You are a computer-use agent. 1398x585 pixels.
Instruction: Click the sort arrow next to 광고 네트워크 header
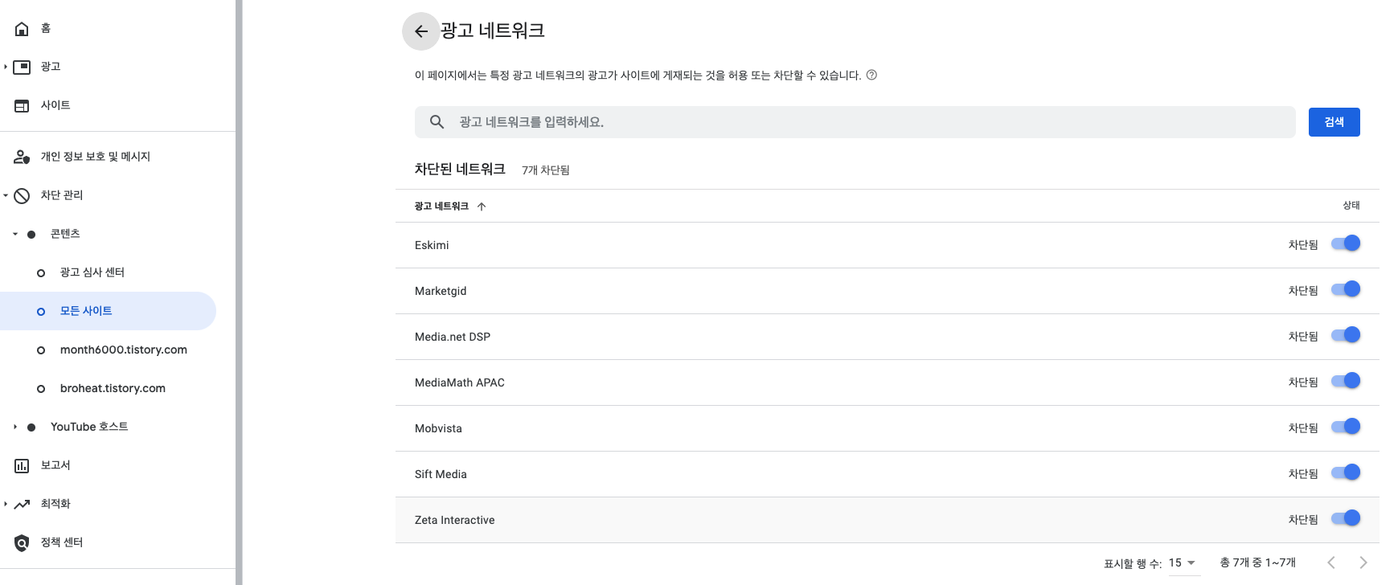click(482, 207)
